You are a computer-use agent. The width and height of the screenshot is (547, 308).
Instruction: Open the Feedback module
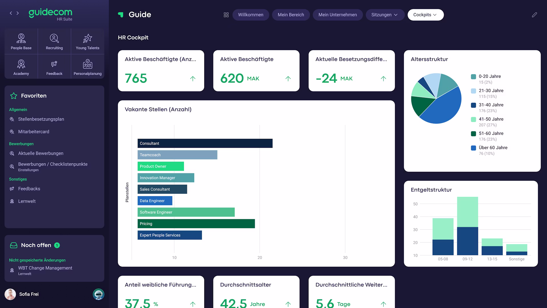point(54,66)
